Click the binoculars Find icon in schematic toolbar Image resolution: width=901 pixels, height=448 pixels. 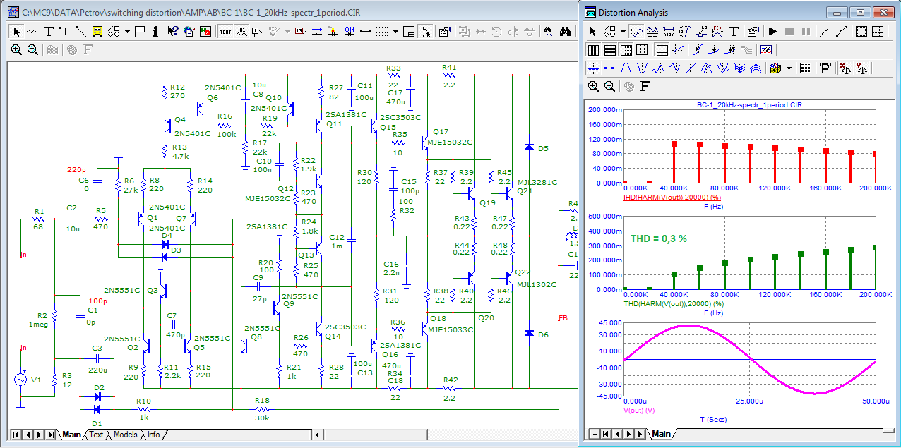565,31
